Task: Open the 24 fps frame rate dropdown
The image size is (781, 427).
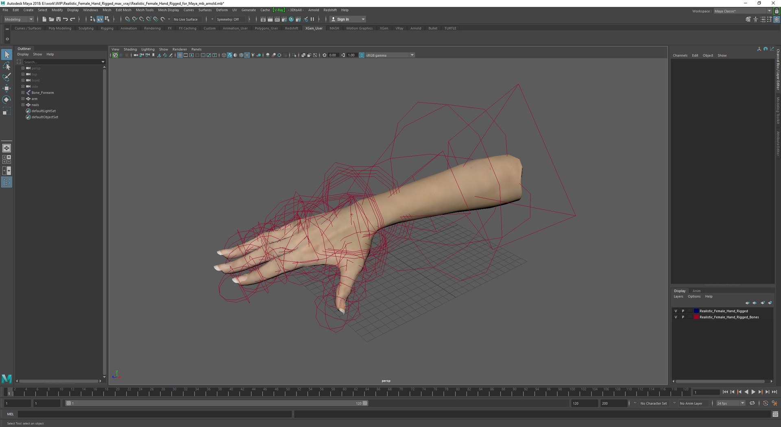Action: (x=731, y=403)
